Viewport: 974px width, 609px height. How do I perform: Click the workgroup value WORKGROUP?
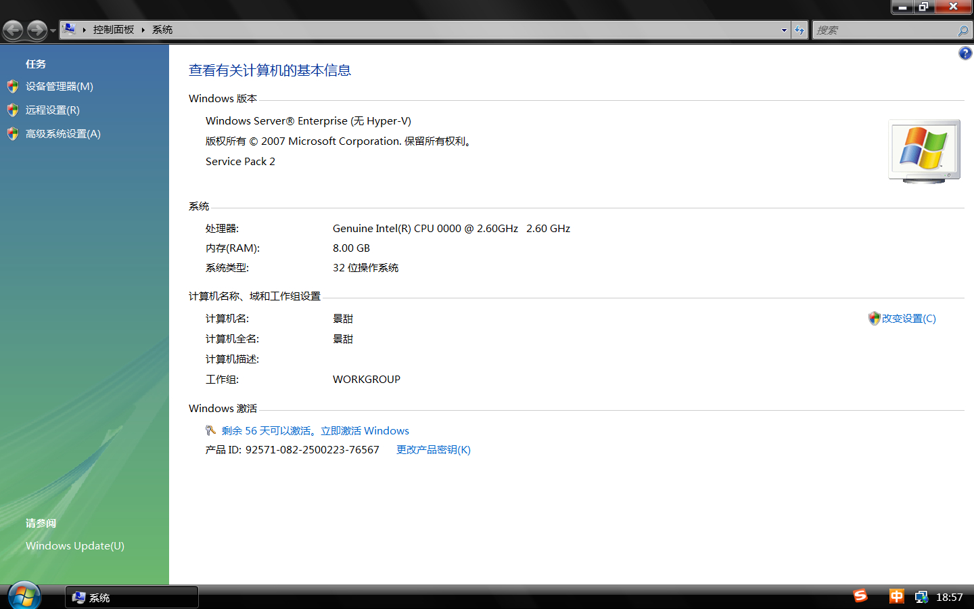click(x=367, y=380)
